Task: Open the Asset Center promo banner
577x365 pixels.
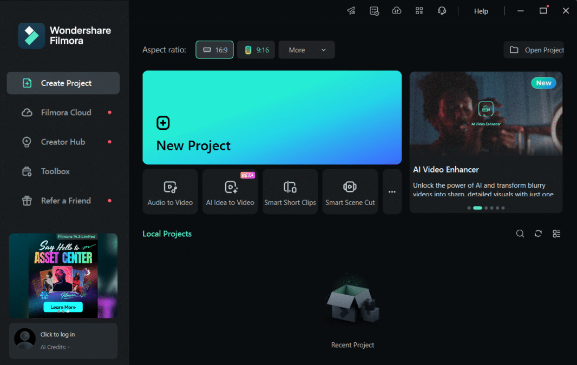Action: pyautogui.click(x=63, y=276)
